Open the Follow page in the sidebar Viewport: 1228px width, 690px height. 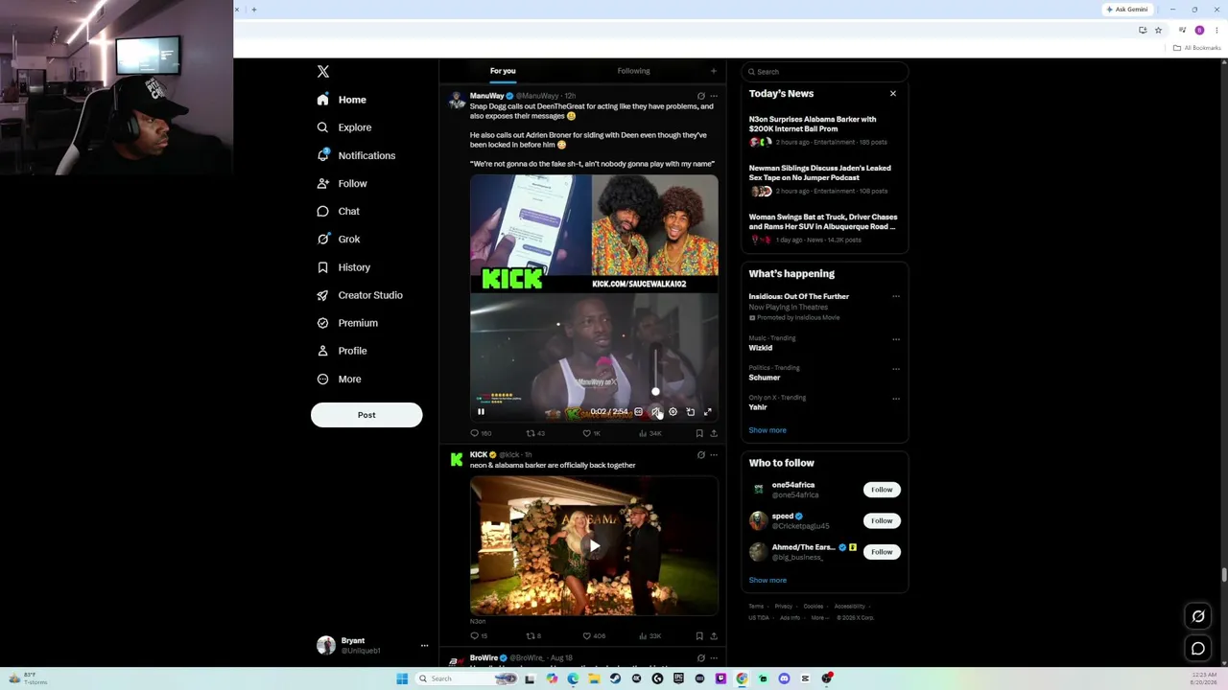(x=342, y=183)
